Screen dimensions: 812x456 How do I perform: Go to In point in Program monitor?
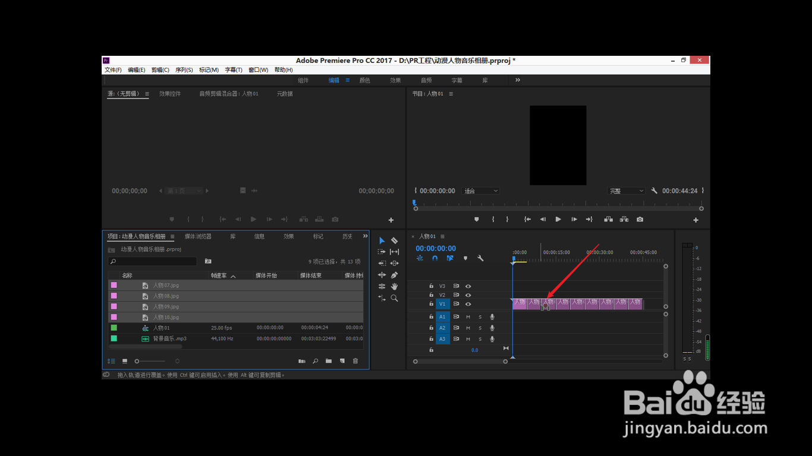tap(527, 219)
